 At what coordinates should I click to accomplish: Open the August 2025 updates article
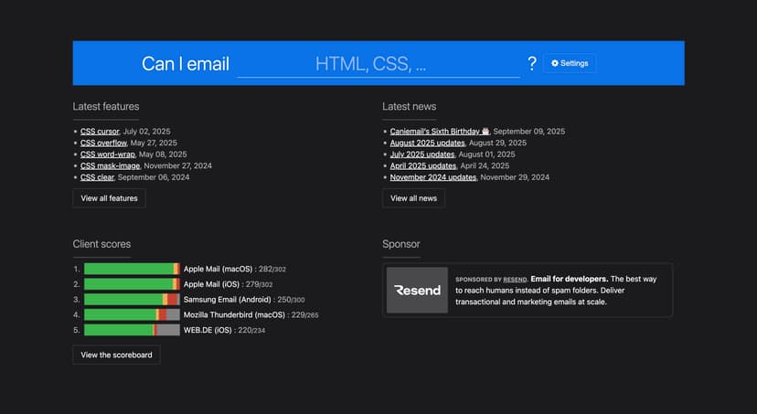pos(427,143)
